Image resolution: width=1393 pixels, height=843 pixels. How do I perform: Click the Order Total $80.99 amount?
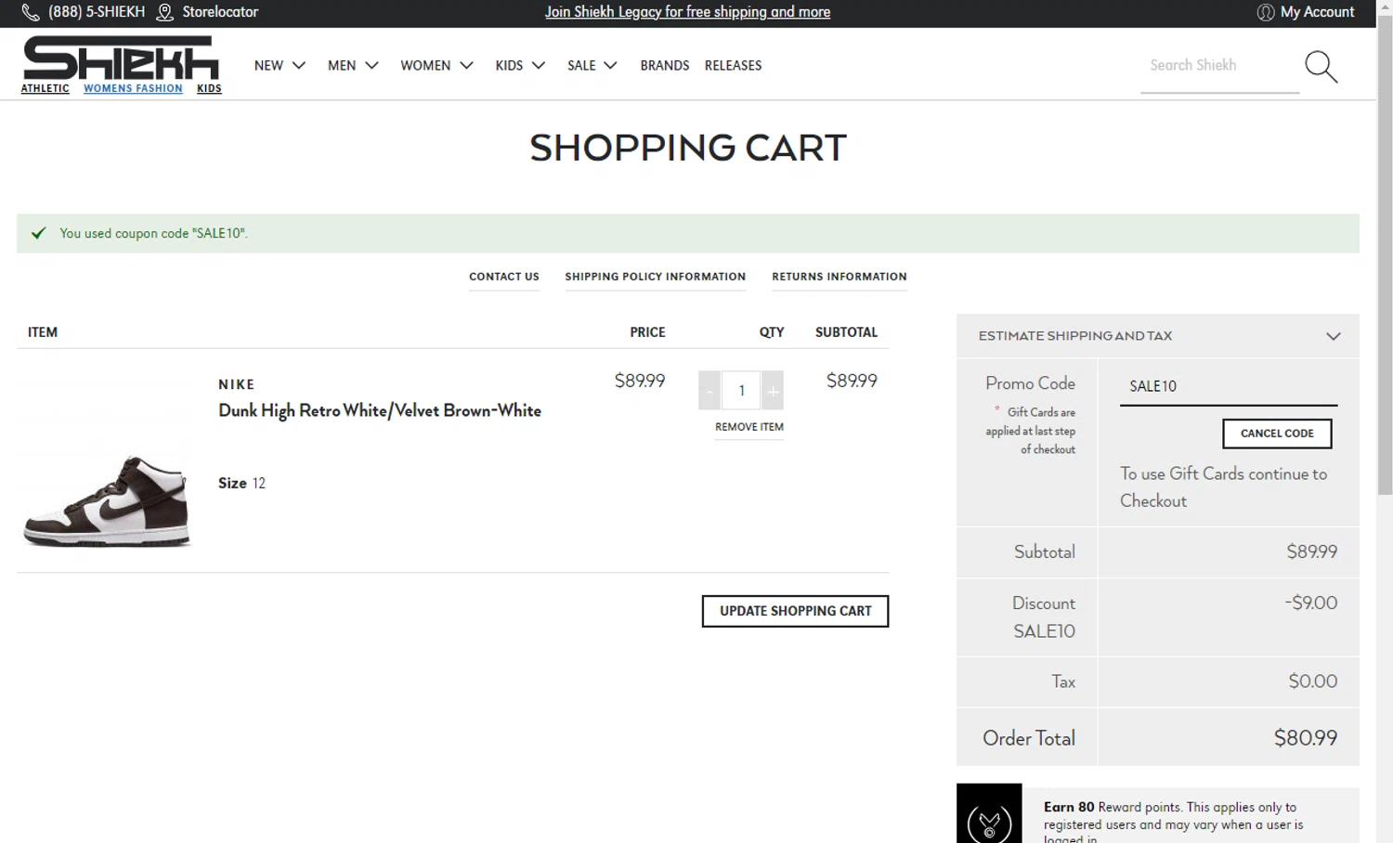click(x=1305, y=738)
